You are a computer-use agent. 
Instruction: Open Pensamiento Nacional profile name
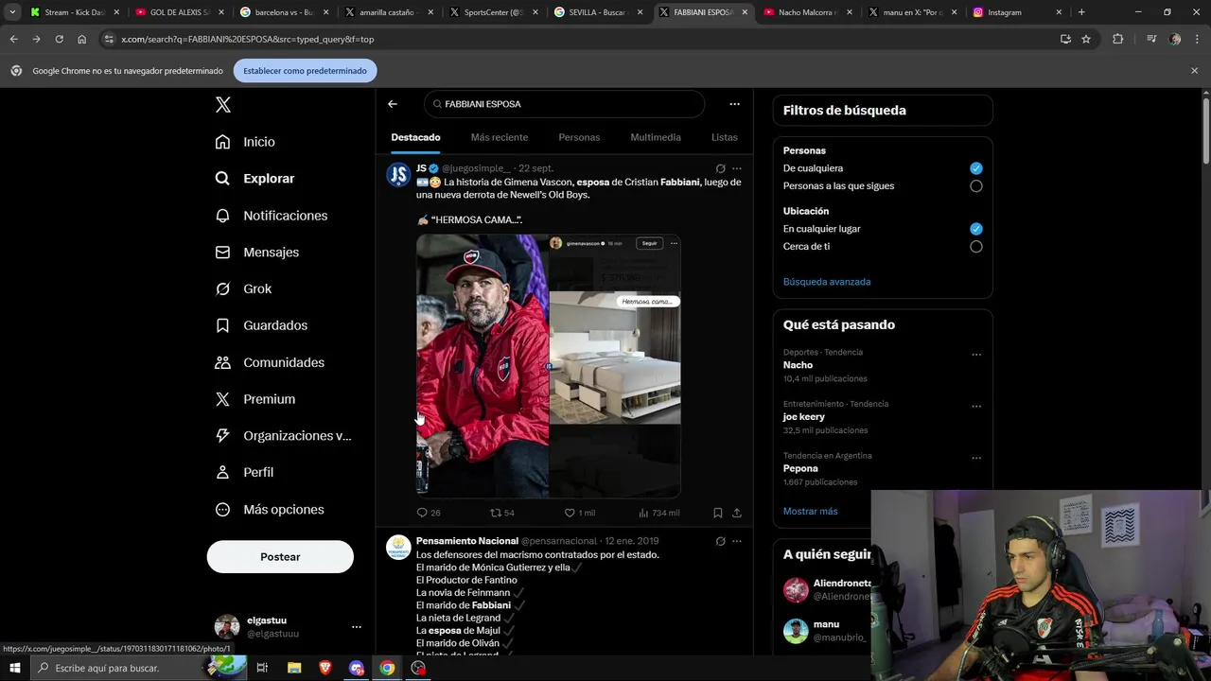(467, 541)
